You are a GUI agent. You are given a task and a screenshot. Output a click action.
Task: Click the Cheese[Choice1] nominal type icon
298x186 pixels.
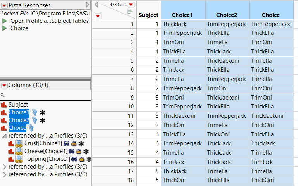pyautogui.click(x=11, y=152)
